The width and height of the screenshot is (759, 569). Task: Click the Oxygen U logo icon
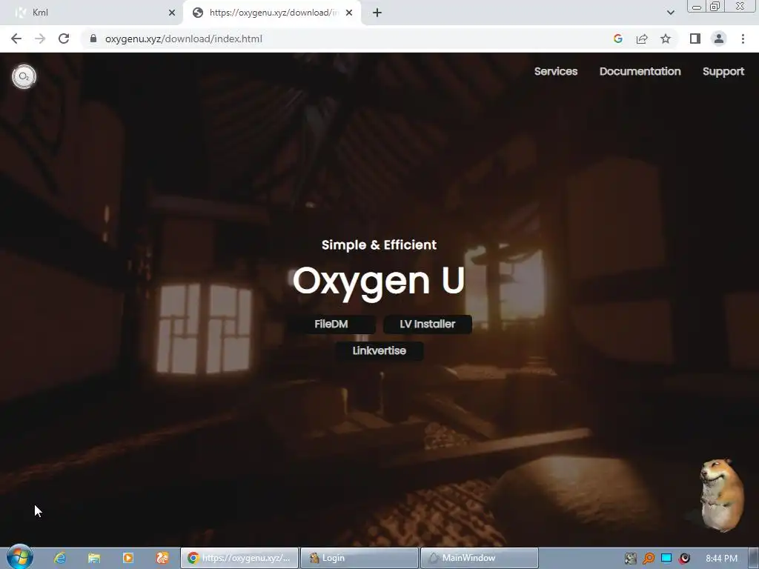(24, 76)
